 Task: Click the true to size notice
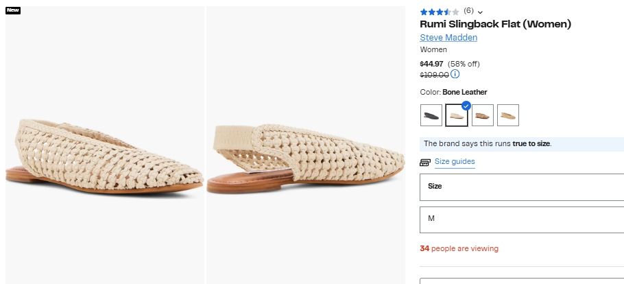[x=487, y=143]
